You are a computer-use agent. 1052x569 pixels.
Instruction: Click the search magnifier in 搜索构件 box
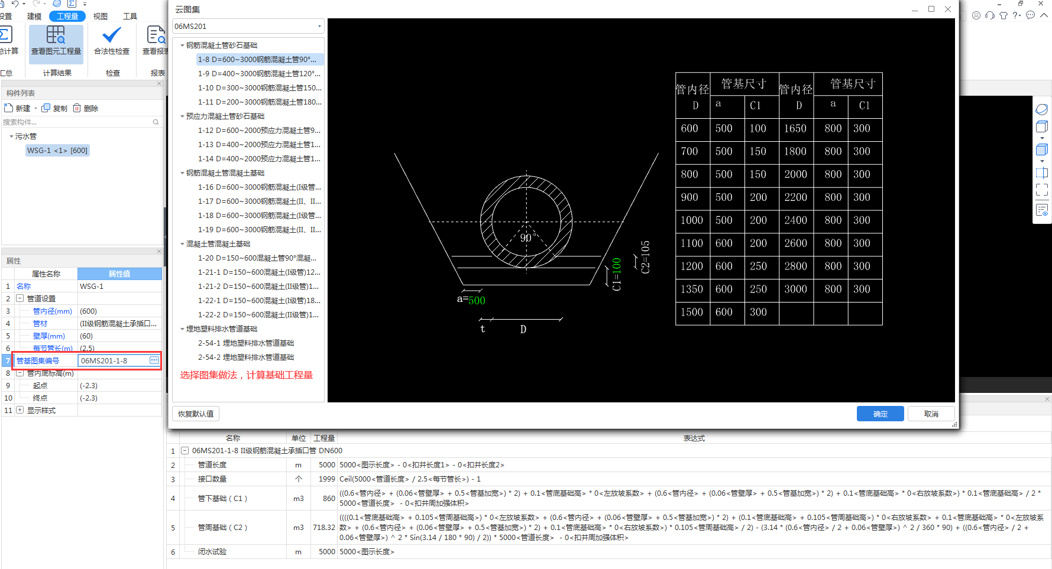[156, 122]
